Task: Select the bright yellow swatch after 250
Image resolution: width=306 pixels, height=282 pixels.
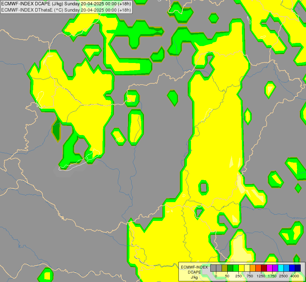Action: tap(241, 268)
